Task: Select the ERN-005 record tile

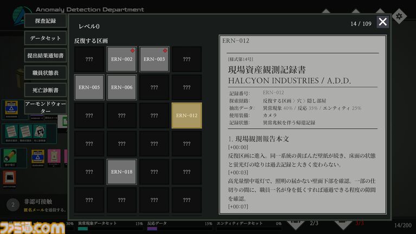Action: (89, 87)
